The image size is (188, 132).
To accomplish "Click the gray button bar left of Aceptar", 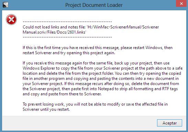I will (x=79, y=123).
